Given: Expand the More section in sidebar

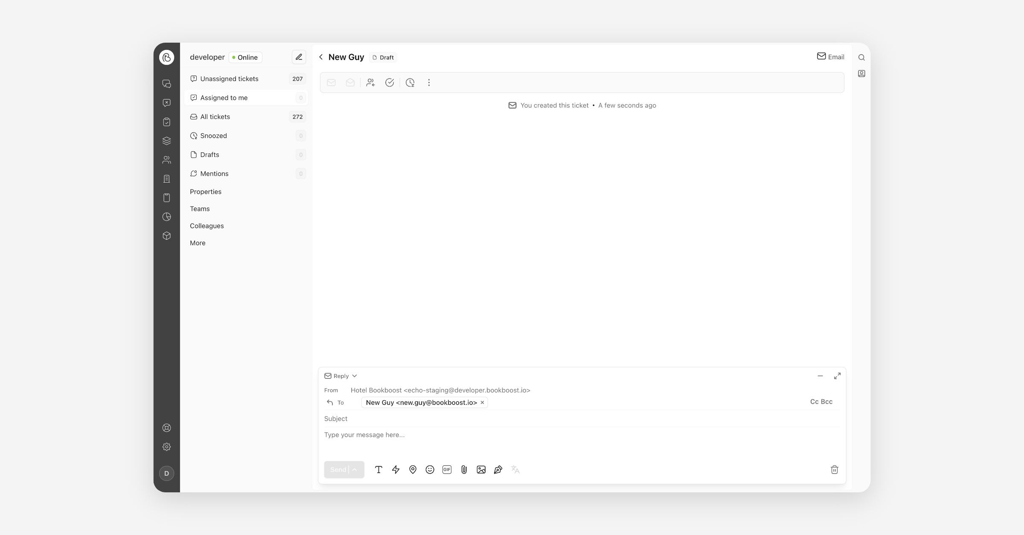Looking at the screenshot, I should (198, 243).
